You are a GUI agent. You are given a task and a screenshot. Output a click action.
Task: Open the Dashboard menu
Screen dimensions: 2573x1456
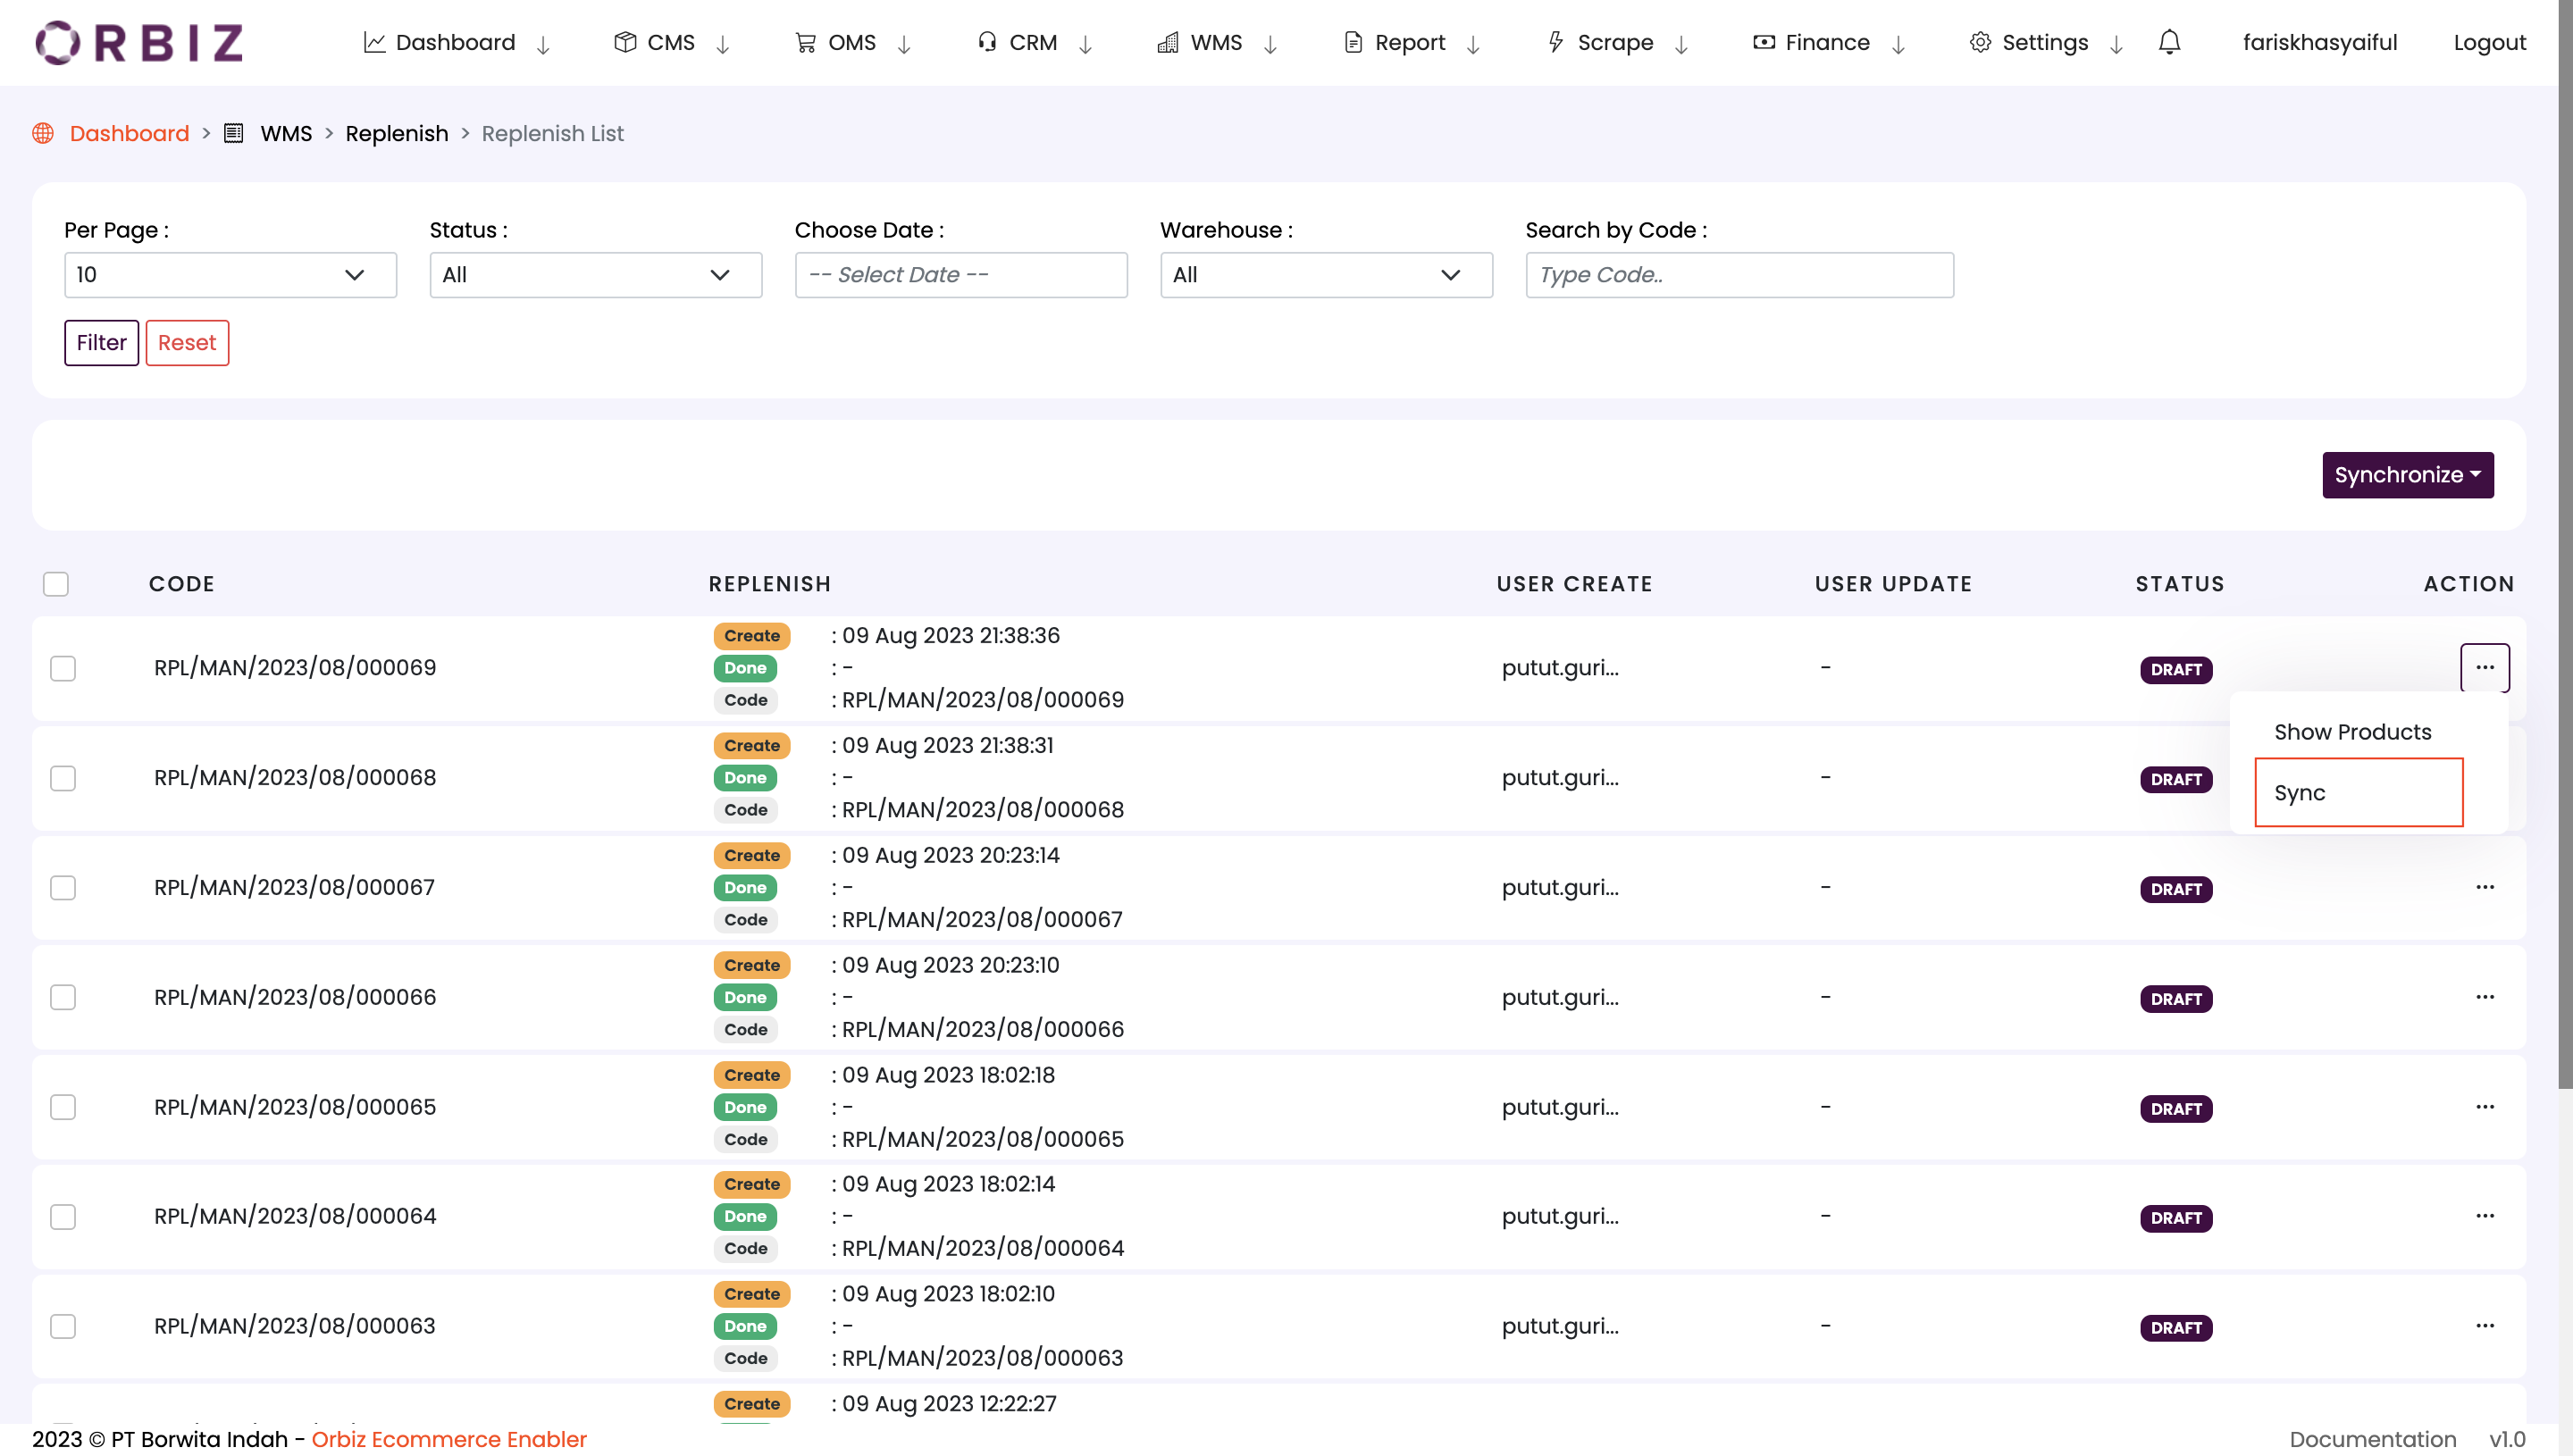[x=455, y=42]
